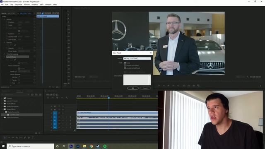Toggle the High Dynamic Range checkbox
Image resolution: width=265 pixels, height=149 pixels.
tap(19, 63)
